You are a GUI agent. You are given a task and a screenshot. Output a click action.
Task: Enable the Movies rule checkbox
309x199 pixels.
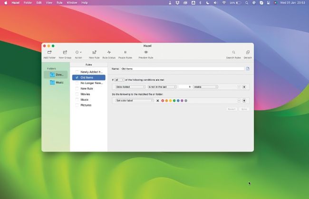click(x=77, y=94)
